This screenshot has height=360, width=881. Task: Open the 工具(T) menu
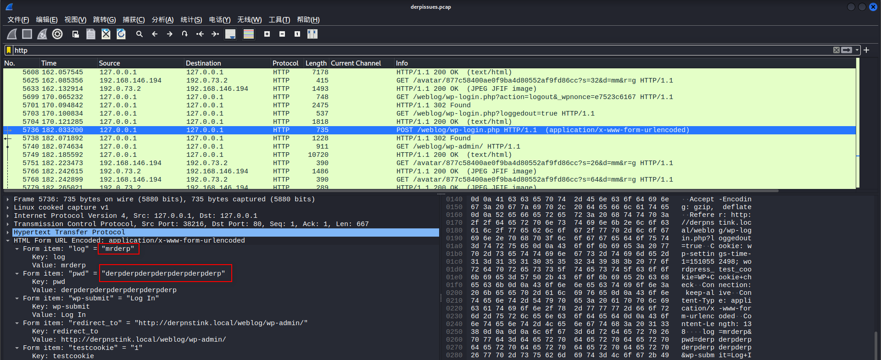pyautogui.click(x=279, y=20)
